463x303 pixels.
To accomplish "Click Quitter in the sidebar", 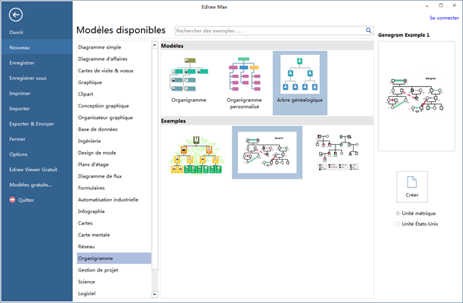I will point(26,200).
